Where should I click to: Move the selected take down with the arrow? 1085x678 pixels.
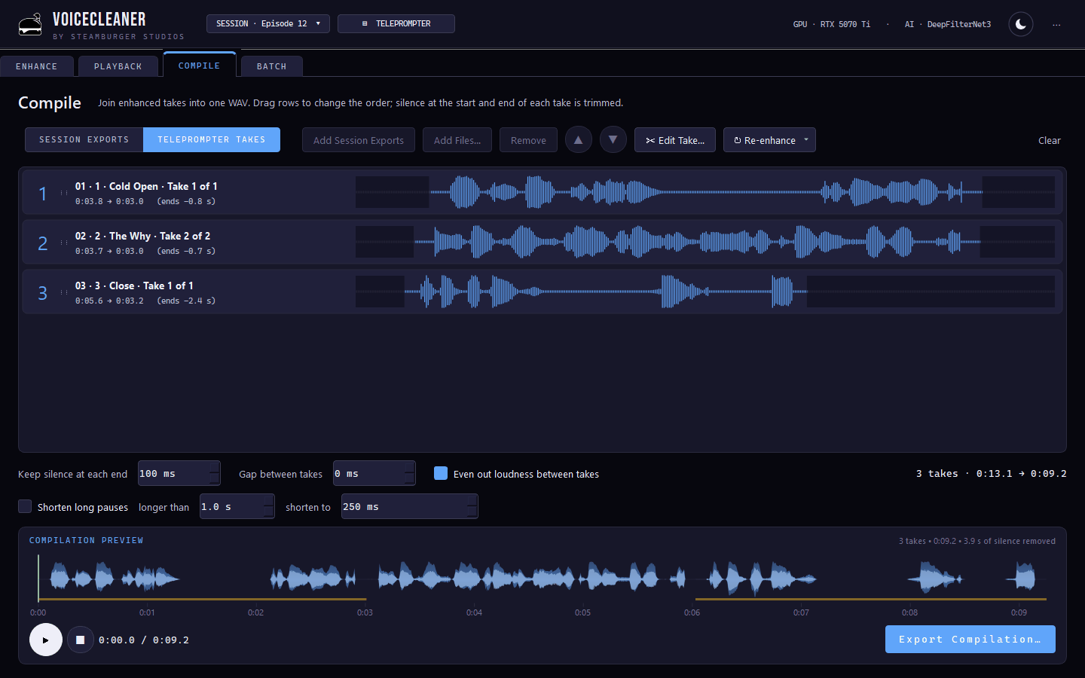pos(613,139)
